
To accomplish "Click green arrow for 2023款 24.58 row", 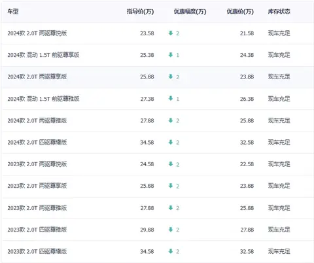I will [171, 164].
